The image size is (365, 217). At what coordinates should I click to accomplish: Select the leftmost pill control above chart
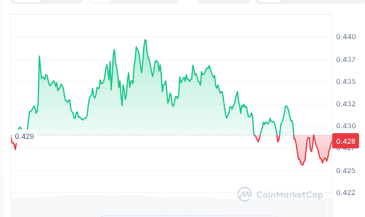(47, 1)
